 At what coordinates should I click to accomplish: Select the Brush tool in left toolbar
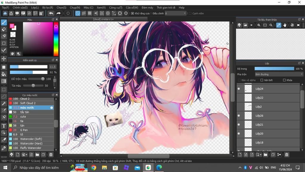4,22
